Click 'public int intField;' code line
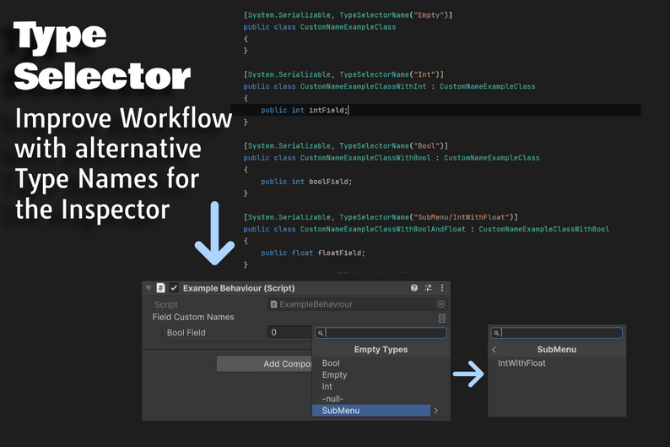The height and width of the screenshot is (447, 670). (x=305, y=110)
